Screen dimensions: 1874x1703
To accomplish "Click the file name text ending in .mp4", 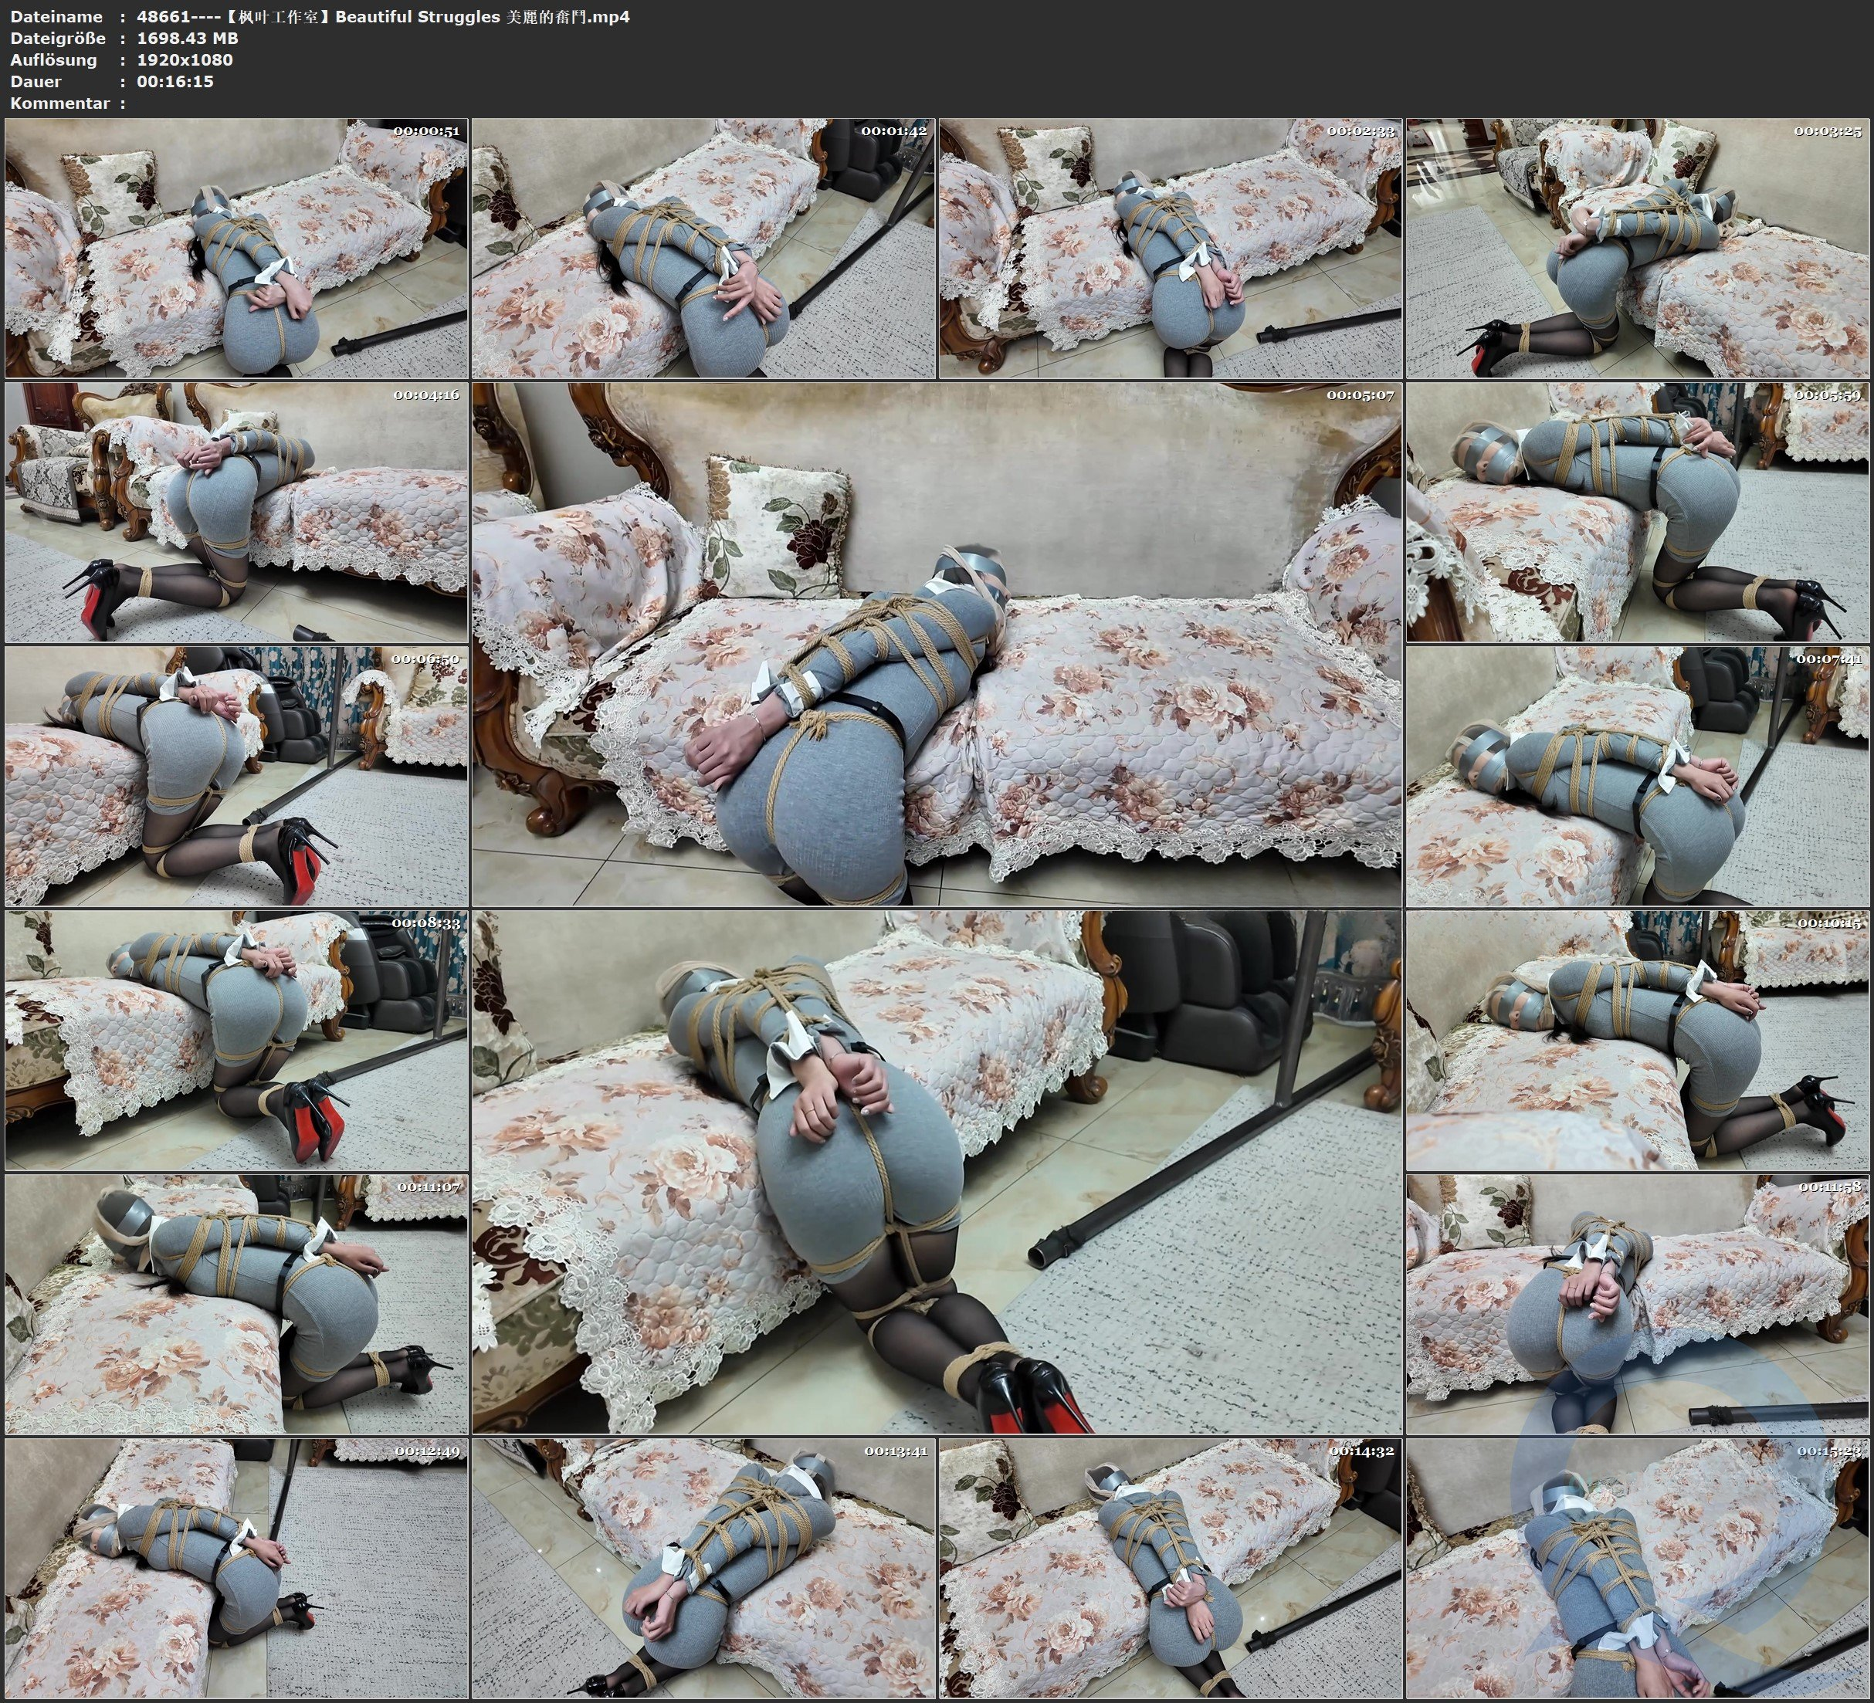I will tap(383, 17).
